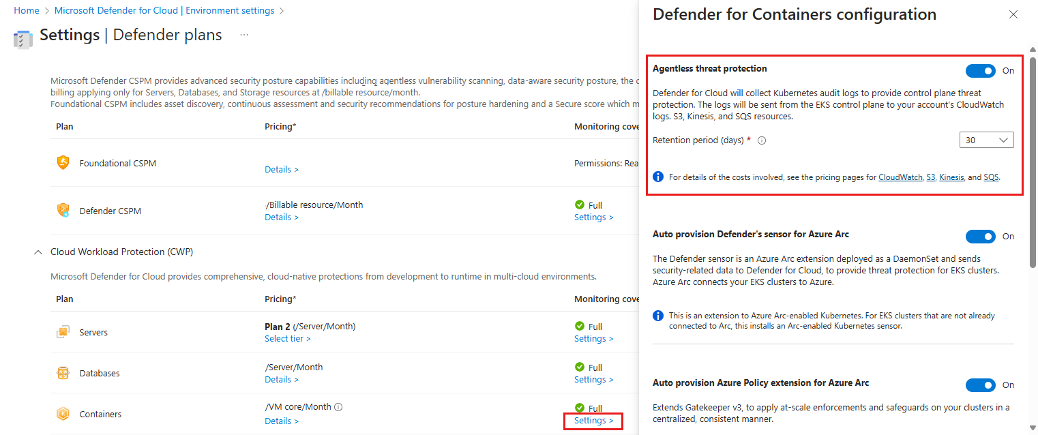Open the Select tier link for Servers
The height and width of the screenshot is (435, 1038).
pyautogui.click(x=287, y=339)
